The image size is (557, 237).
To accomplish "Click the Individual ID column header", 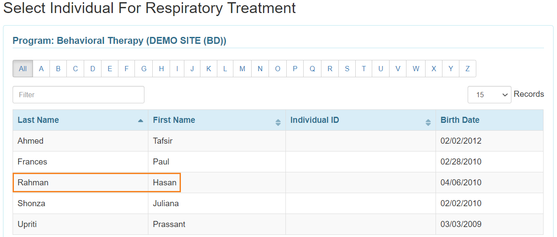I will tap(360, 120).
